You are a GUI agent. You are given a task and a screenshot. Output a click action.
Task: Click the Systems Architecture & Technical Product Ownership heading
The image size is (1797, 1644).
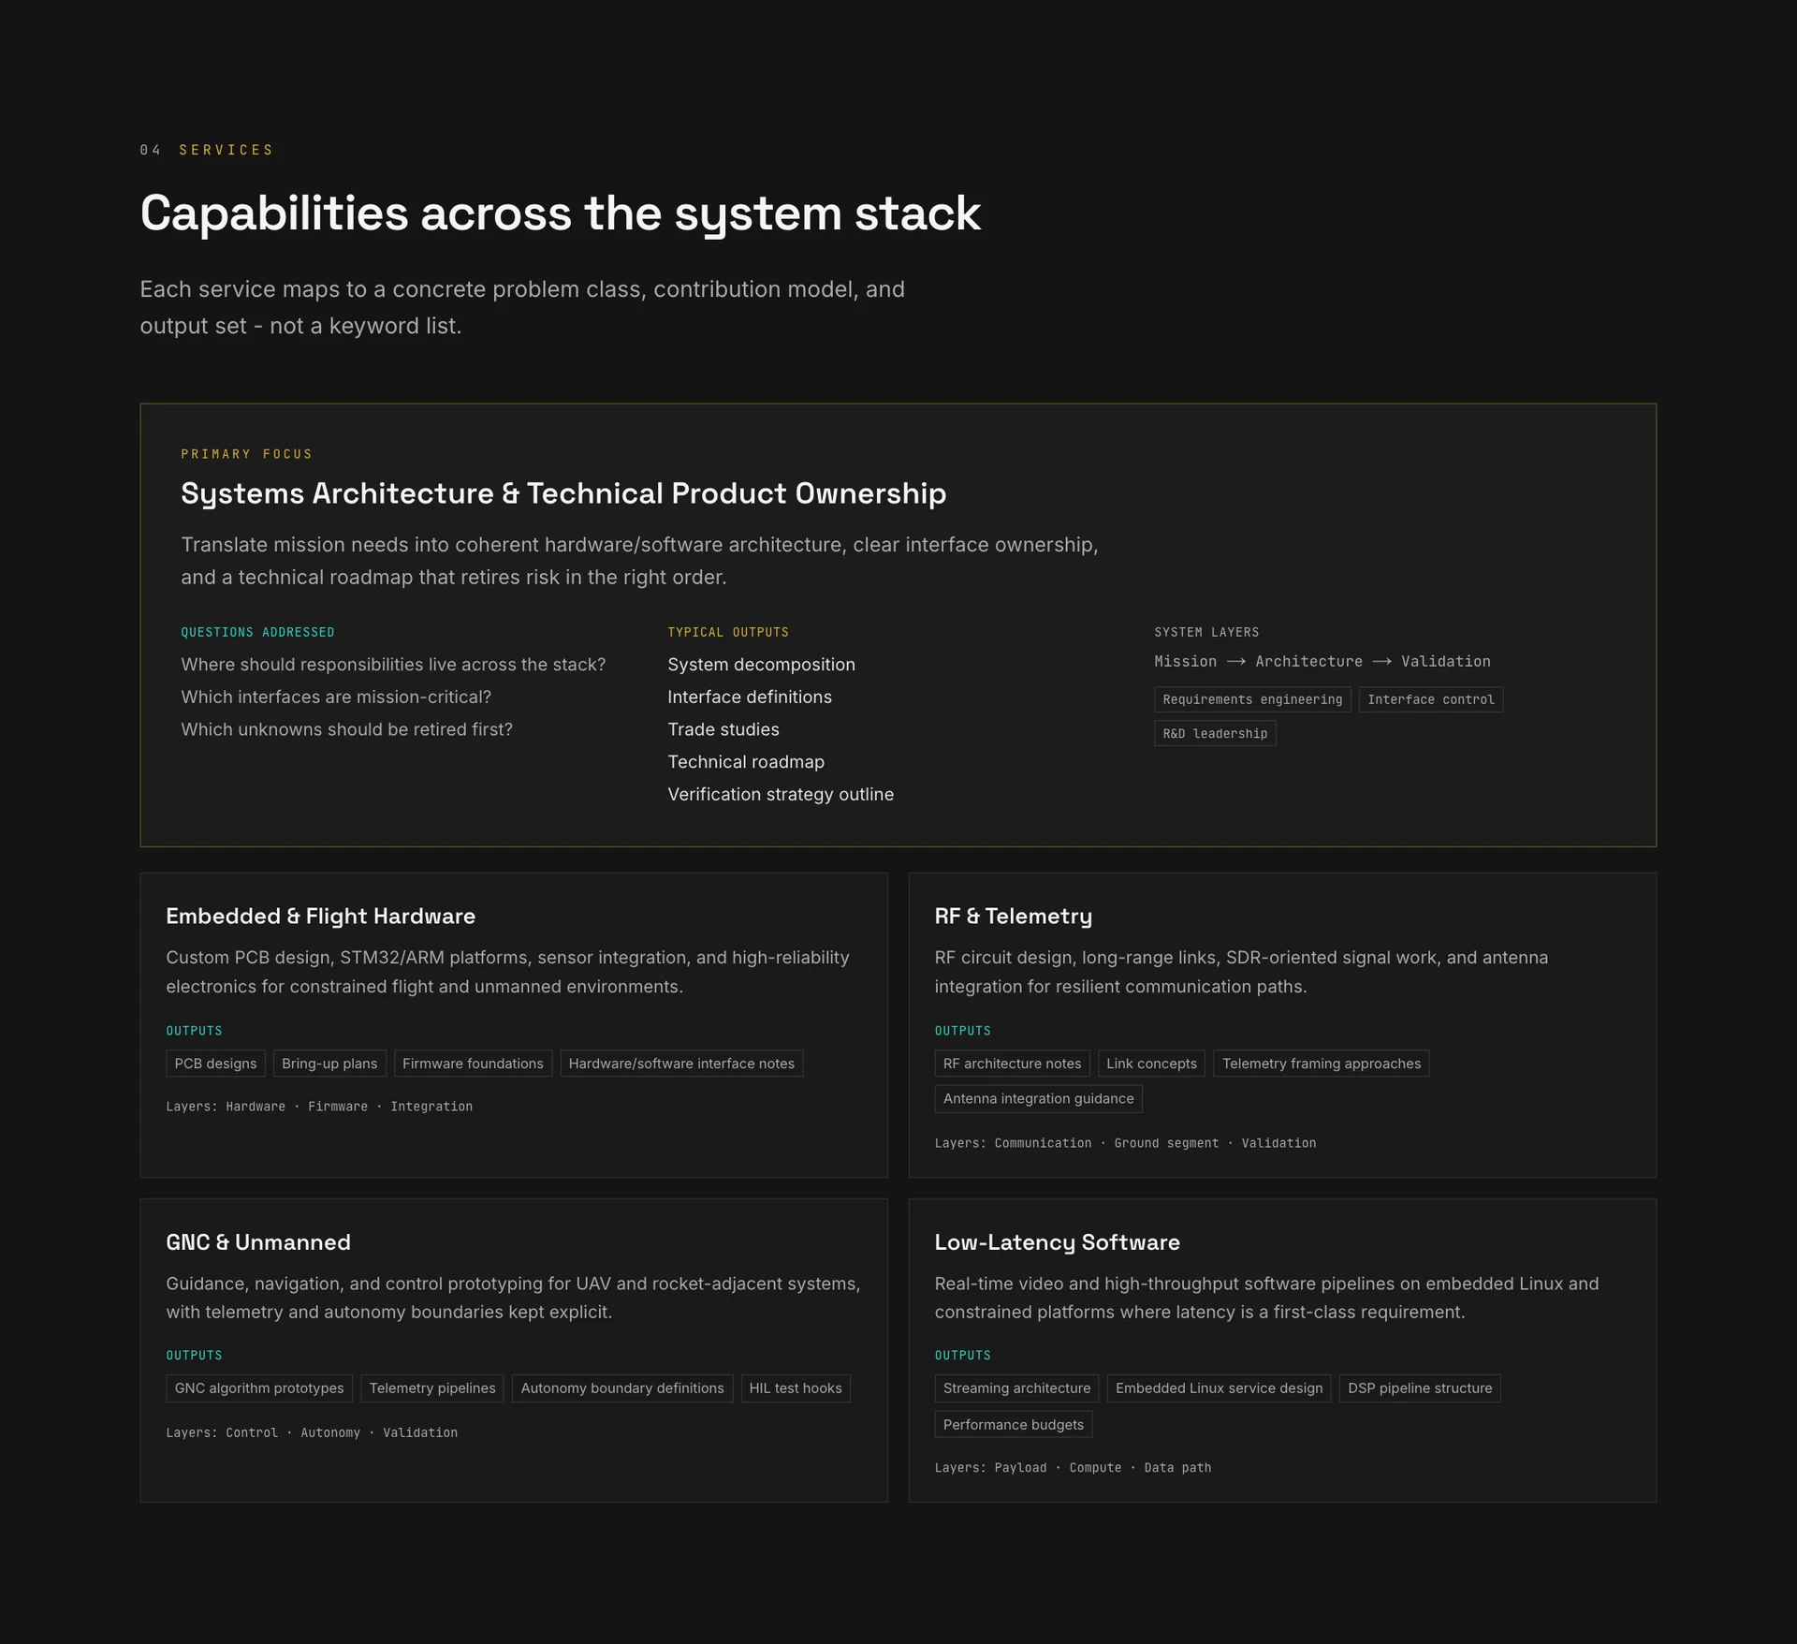(563, 493)
